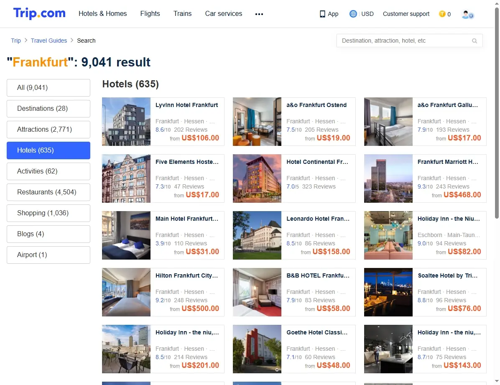
Task: Open Goethe Hotel Classic photo
Action: (x=257, y=349)
